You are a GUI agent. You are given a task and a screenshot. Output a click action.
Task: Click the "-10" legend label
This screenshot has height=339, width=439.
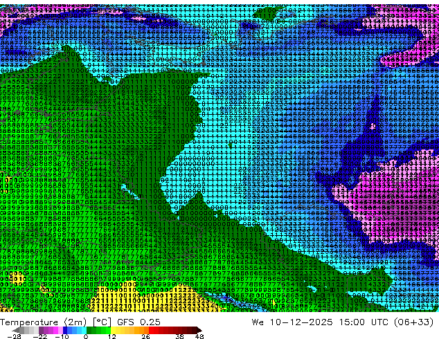pyautogui.click(x=62, y=336)
